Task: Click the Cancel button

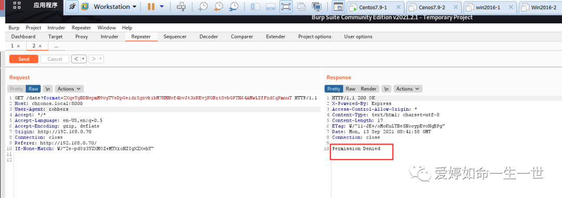Action: (55, 59)
